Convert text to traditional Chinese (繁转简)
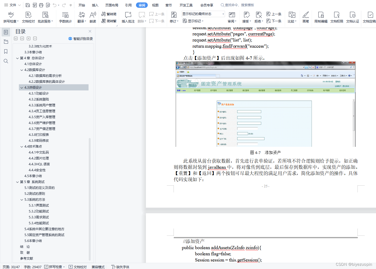 pos(109,14)
